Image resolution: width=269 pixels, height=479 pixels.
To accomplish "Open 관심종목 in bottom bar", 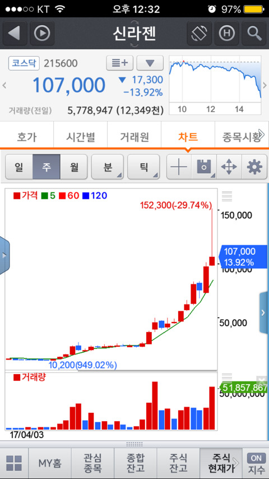I will tap(92, 463).
